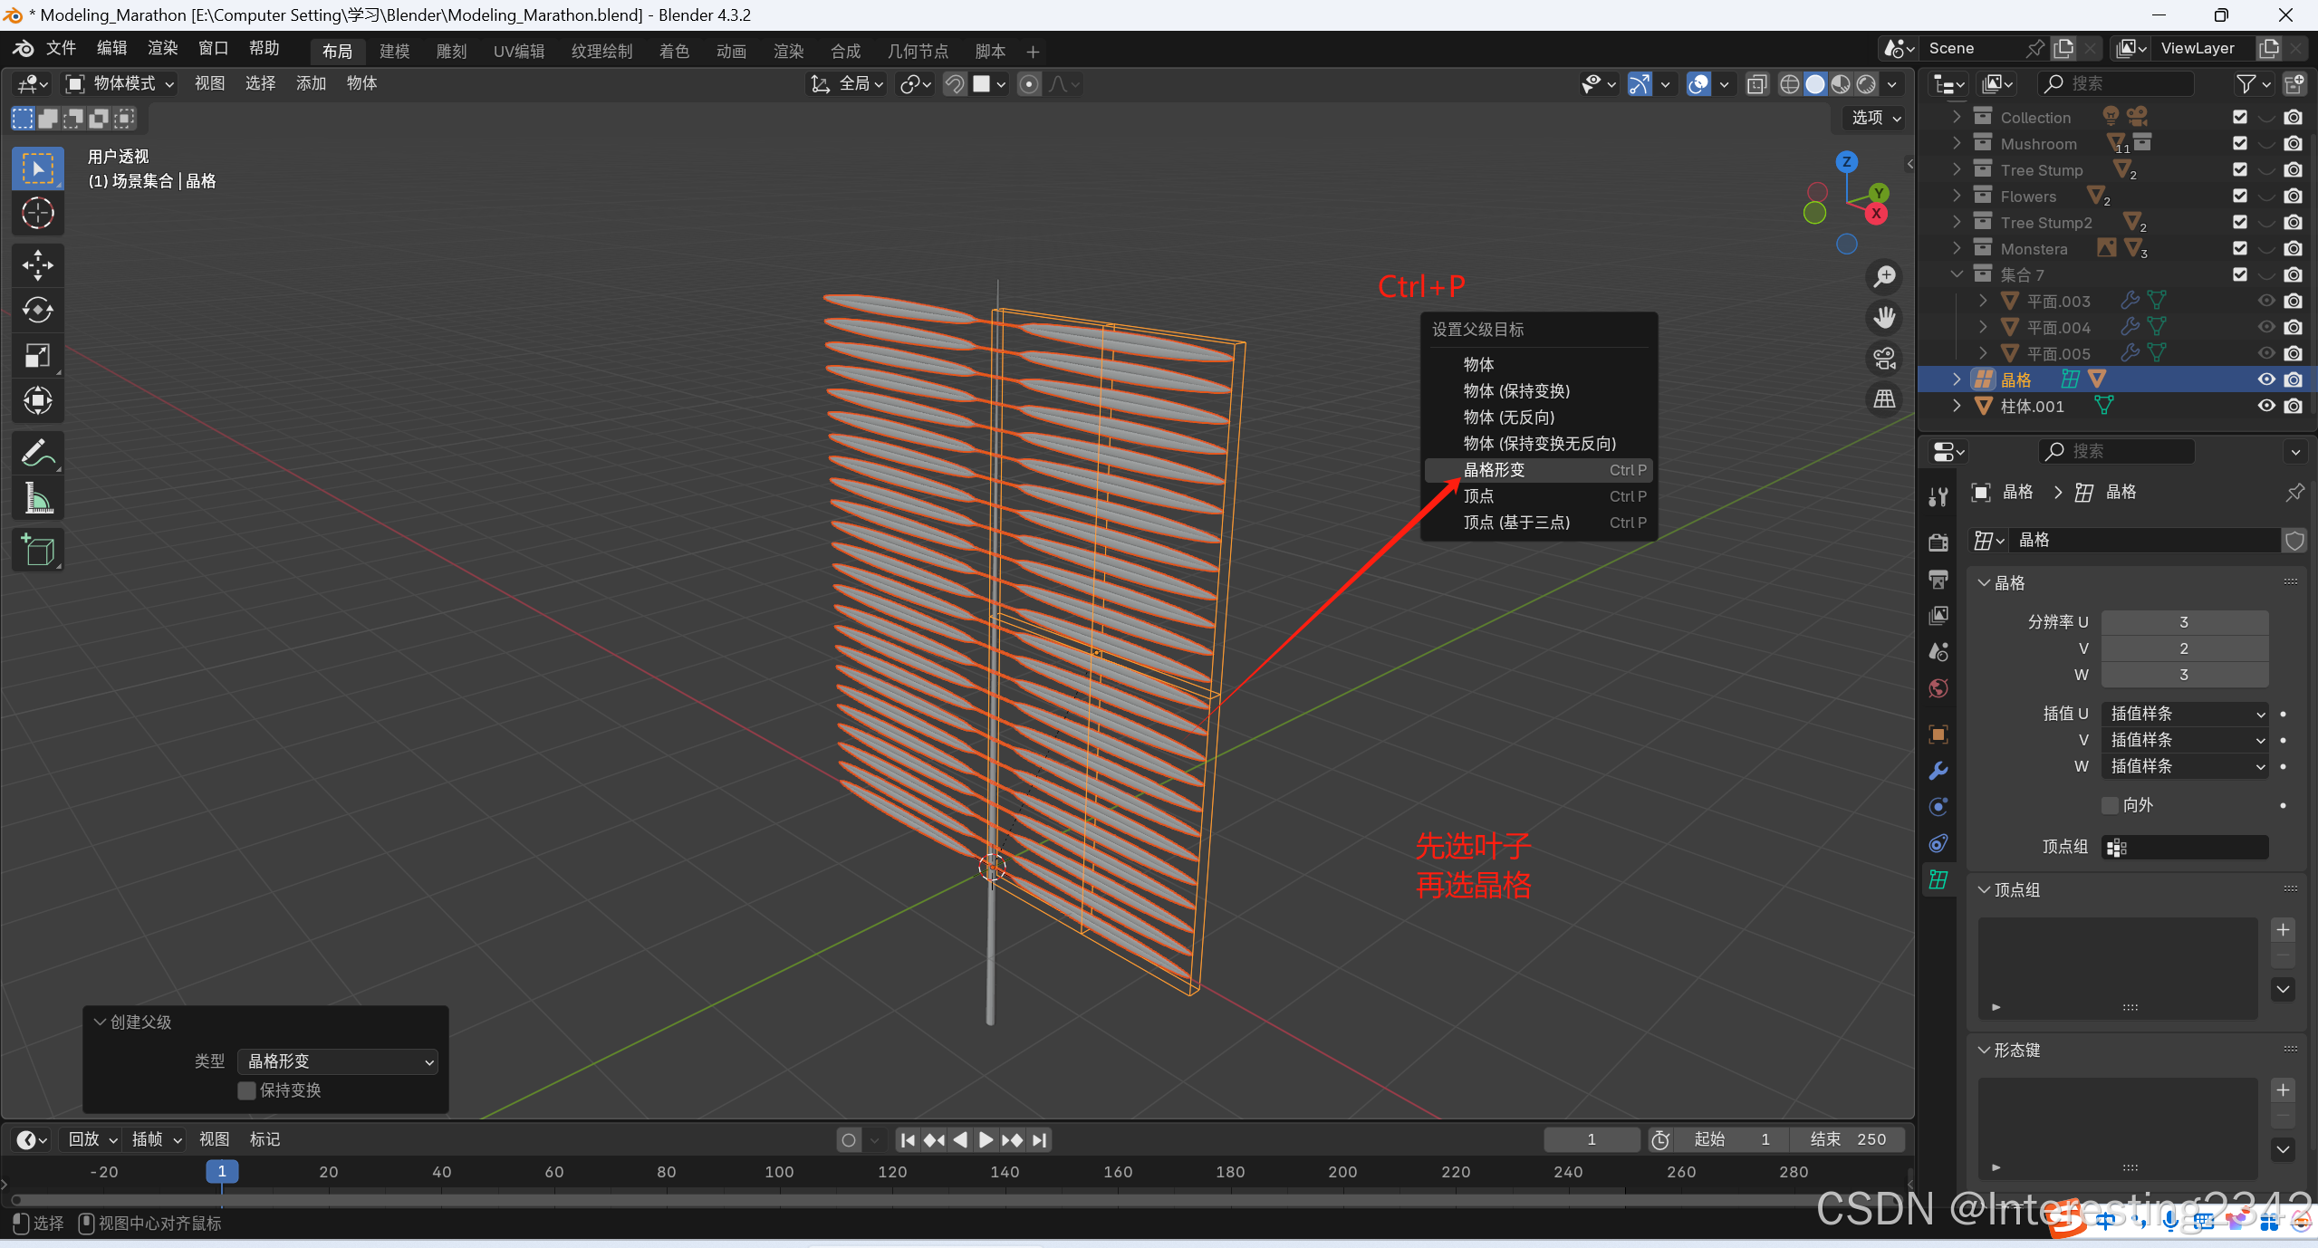
Task: Toggle the 向外 checkbox
Action: click(2110, 805)
